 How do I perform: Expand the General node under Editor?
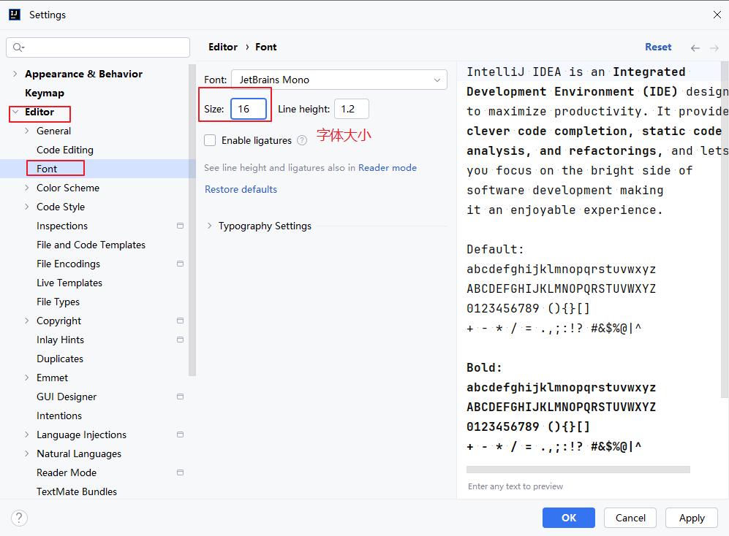(27, 131)
